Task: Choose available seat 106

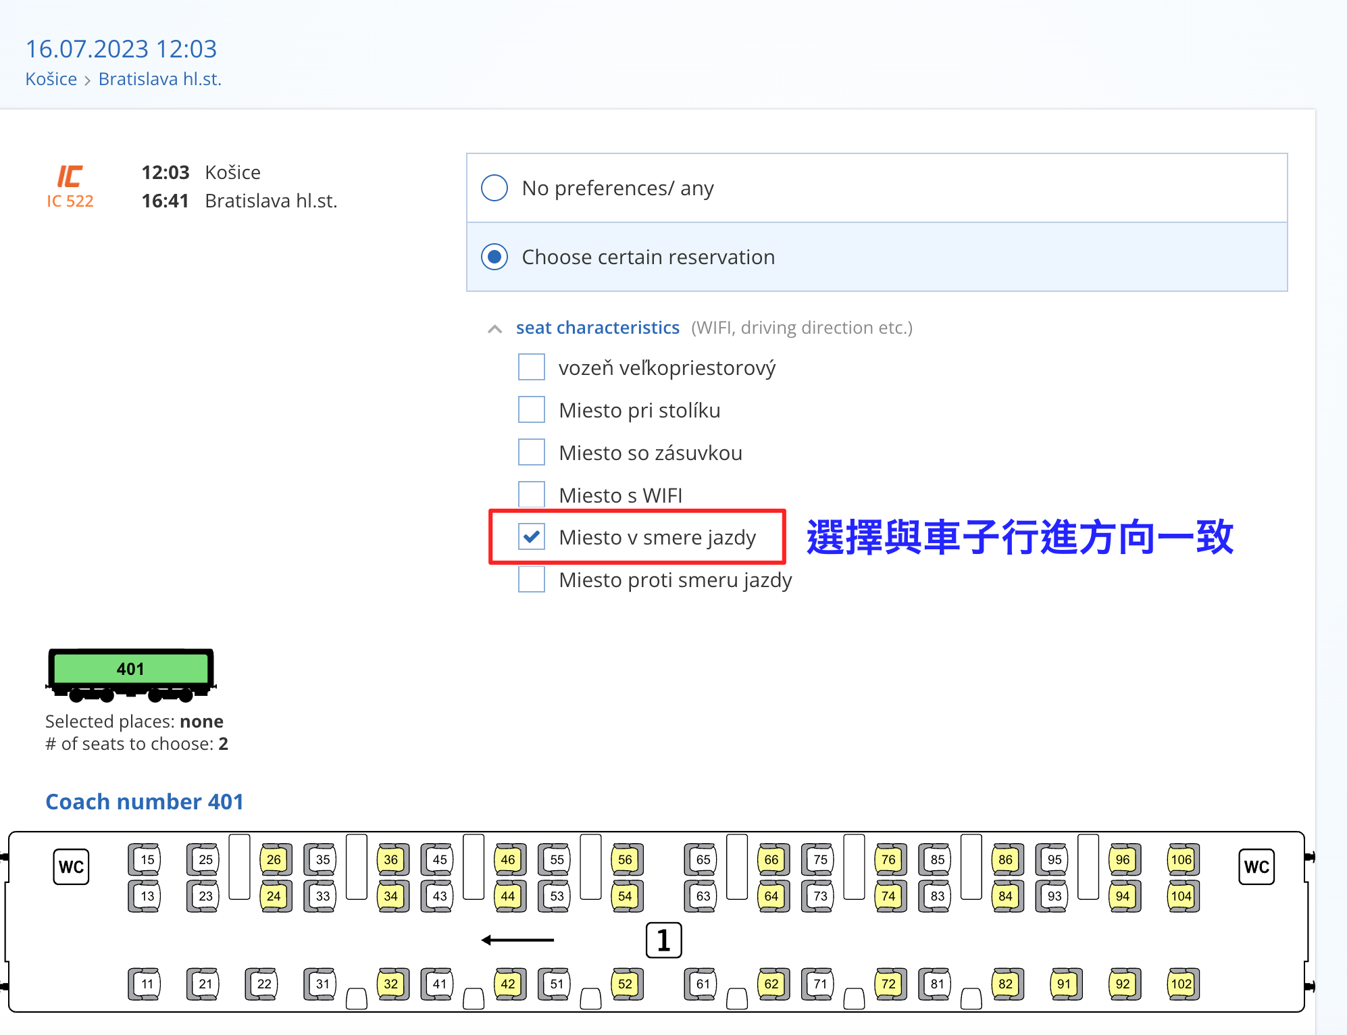Action: pyautogui.click(x=1182, y=859)
